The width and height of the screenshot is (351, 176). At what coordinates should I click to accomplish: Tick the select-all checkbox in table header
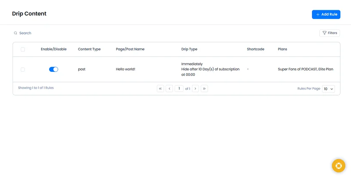point(23,49)
